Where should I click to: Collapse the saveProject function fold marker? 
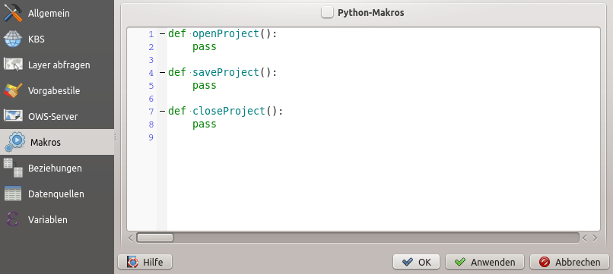[162, 73]
